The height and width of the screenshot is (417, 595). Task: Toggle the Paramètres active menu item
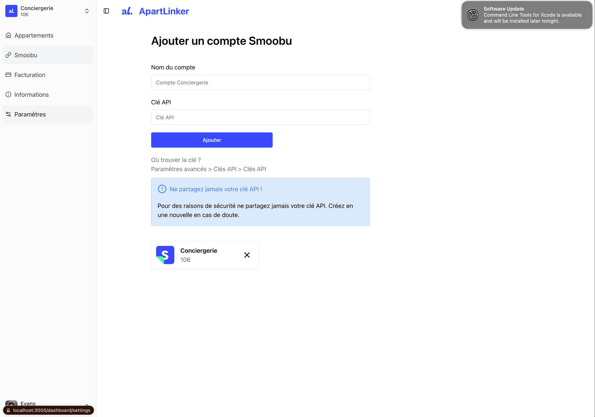tap(47, 114)
